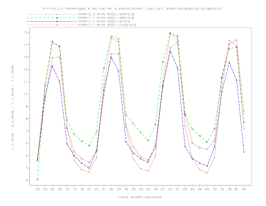Click x-axis forecast hour 48
This screenshot has width=266, height=206.
pos(156,189)
